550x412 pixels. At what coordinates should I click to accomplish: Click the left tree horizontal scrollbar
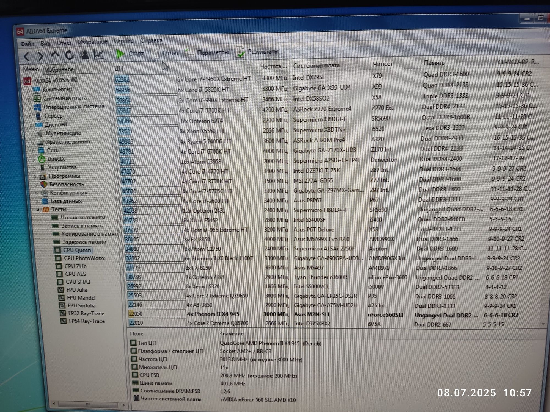coord(88,405)
